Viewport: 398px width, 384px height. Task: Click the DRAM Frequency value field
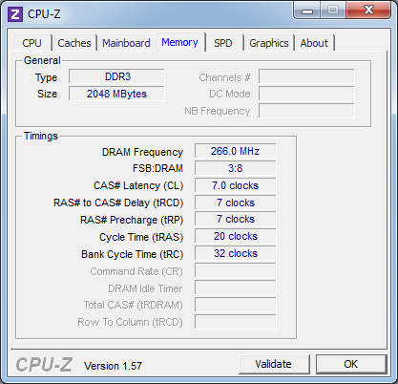pyautogui.click(x=235, y=151)
